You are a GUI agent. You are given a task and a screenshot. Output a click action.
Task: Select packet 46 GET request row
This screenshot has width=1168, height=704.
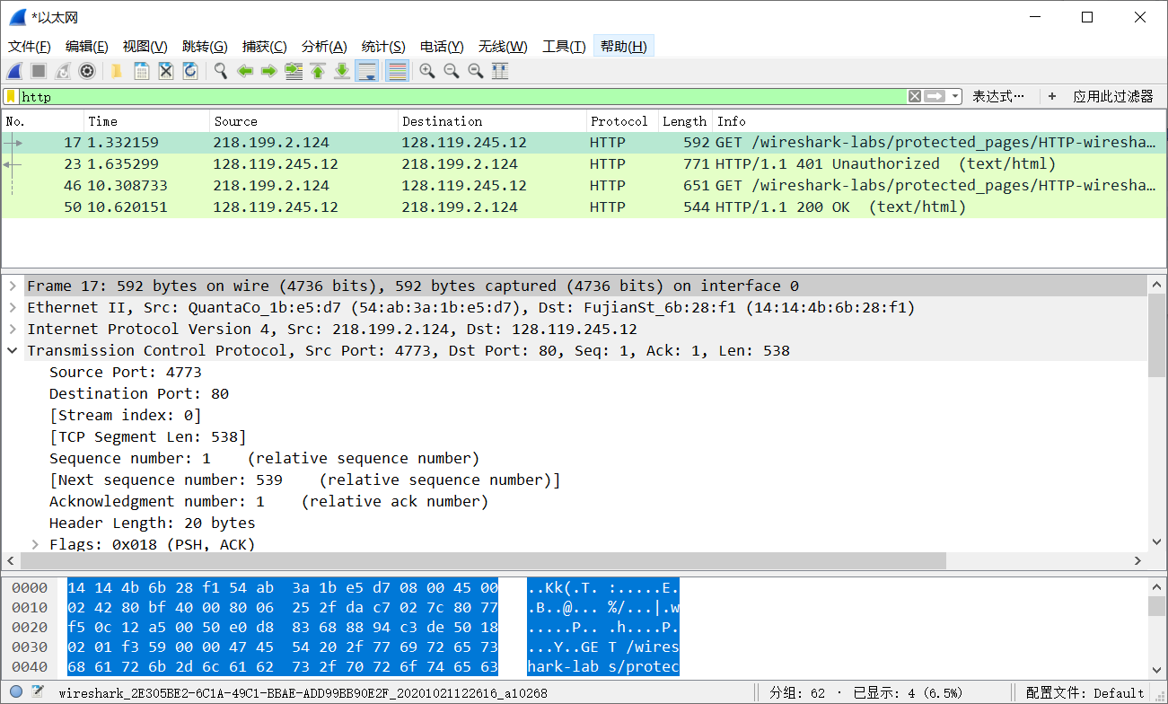coord(584,186)
